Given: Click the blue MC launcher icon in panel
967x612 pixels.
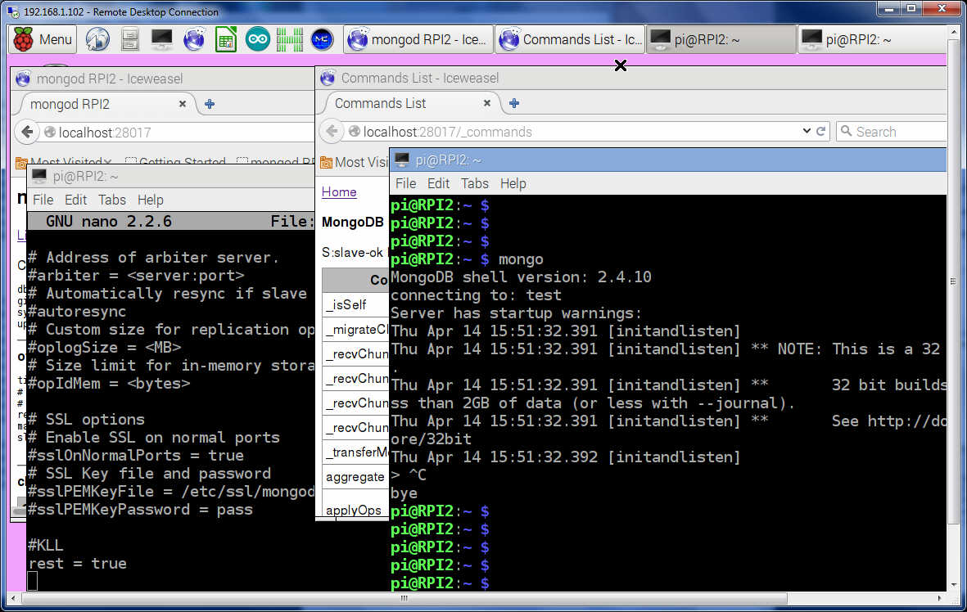Looking at the screenshot, I should pos(322,38).
